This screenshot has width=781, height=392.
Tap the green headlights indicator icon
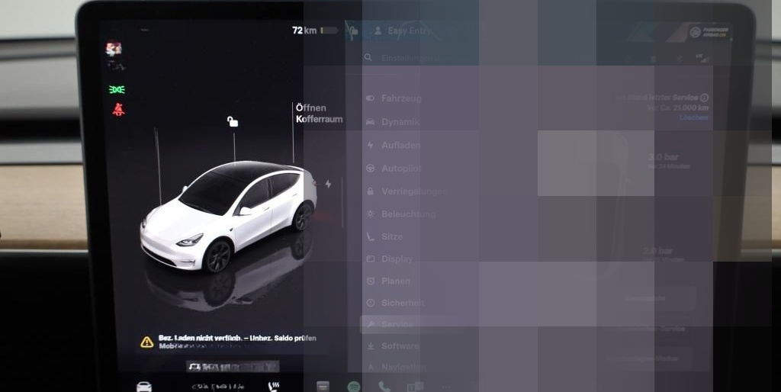coord(117,90)
